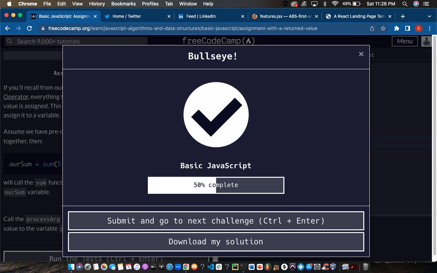Close the Feed | LinkedIn tab
437x273 pixels.
click(x=243, y=16)
